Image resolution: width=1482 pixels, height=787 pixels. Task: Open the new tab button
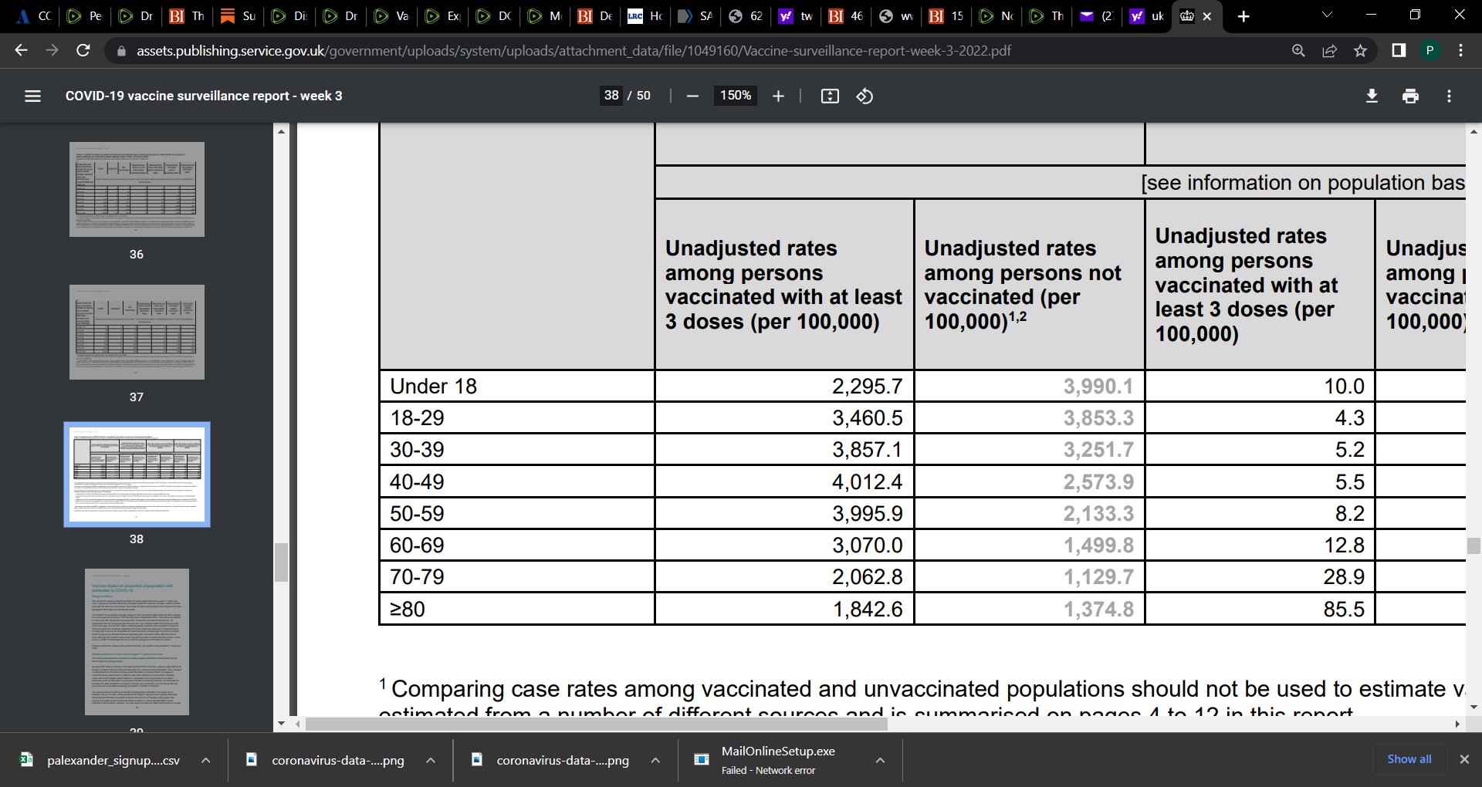(x=1243, y=16)
